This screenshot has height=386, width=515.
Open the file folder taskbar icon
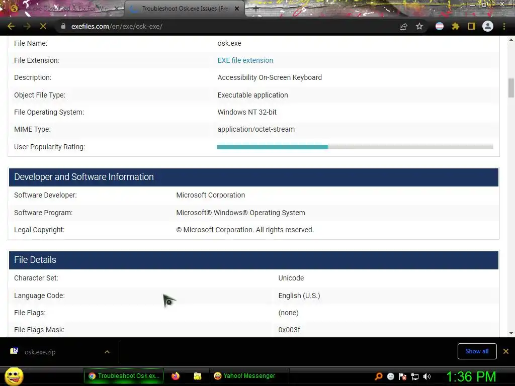pyautogui.click(x=197, y=376)
